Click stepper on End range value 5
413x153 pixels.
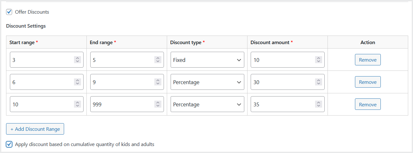pos(158,60)
